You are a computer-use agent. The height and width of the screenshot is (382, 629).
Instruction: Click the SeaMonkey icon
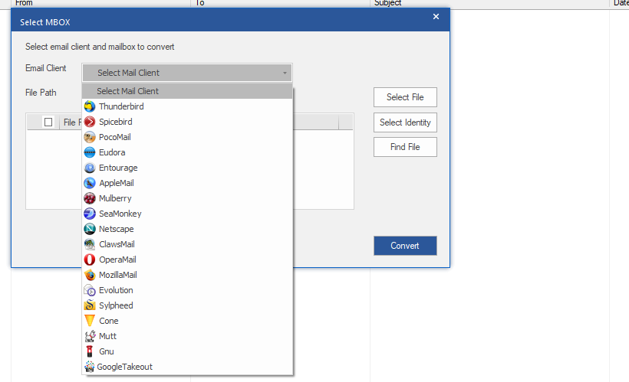pos(90,214)
